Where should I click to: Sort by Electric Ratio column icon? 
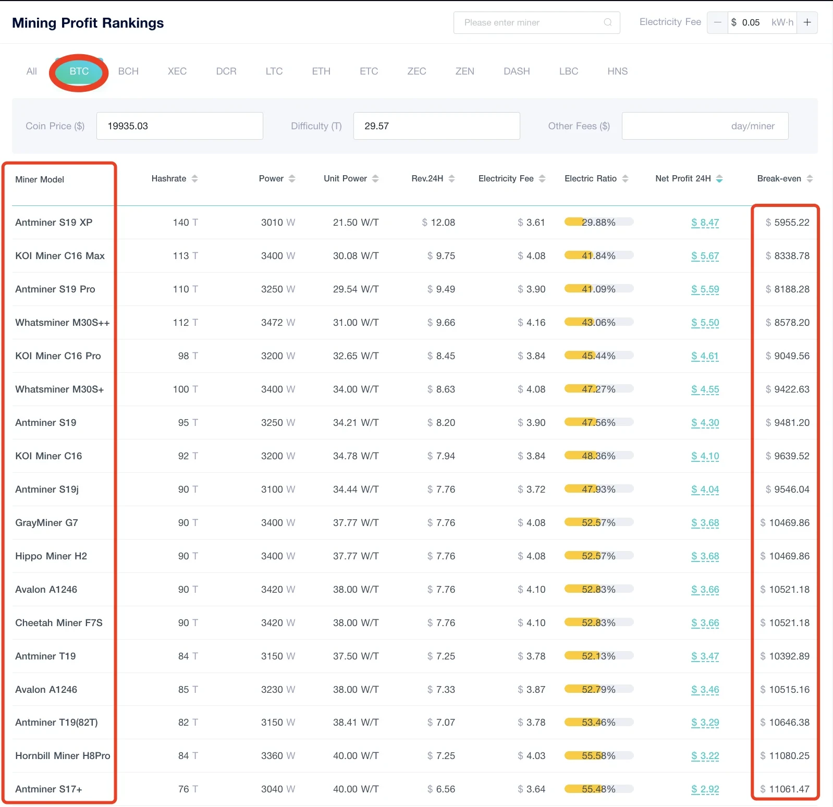tap(625, 179)
